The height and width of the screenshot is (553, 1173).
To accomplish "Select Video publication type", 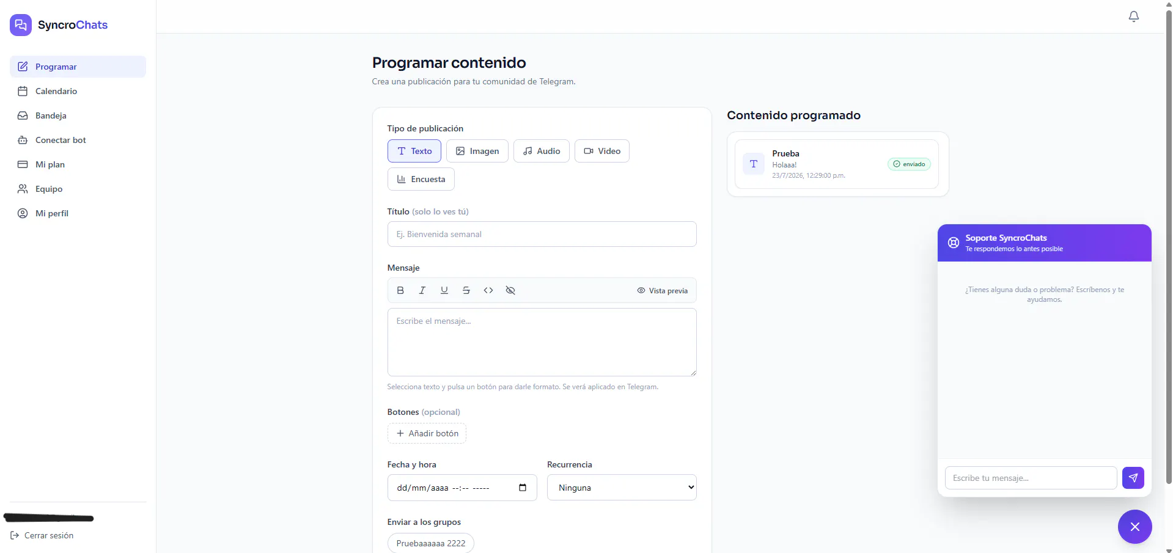I will tap(602, 151).
